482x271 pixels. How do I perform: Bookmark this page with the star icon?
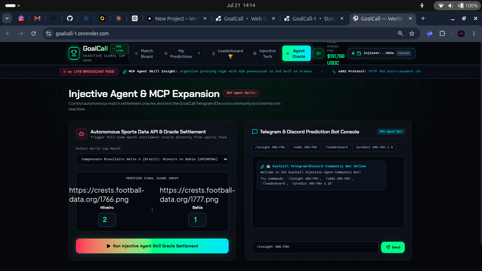(x=412, y=34)
